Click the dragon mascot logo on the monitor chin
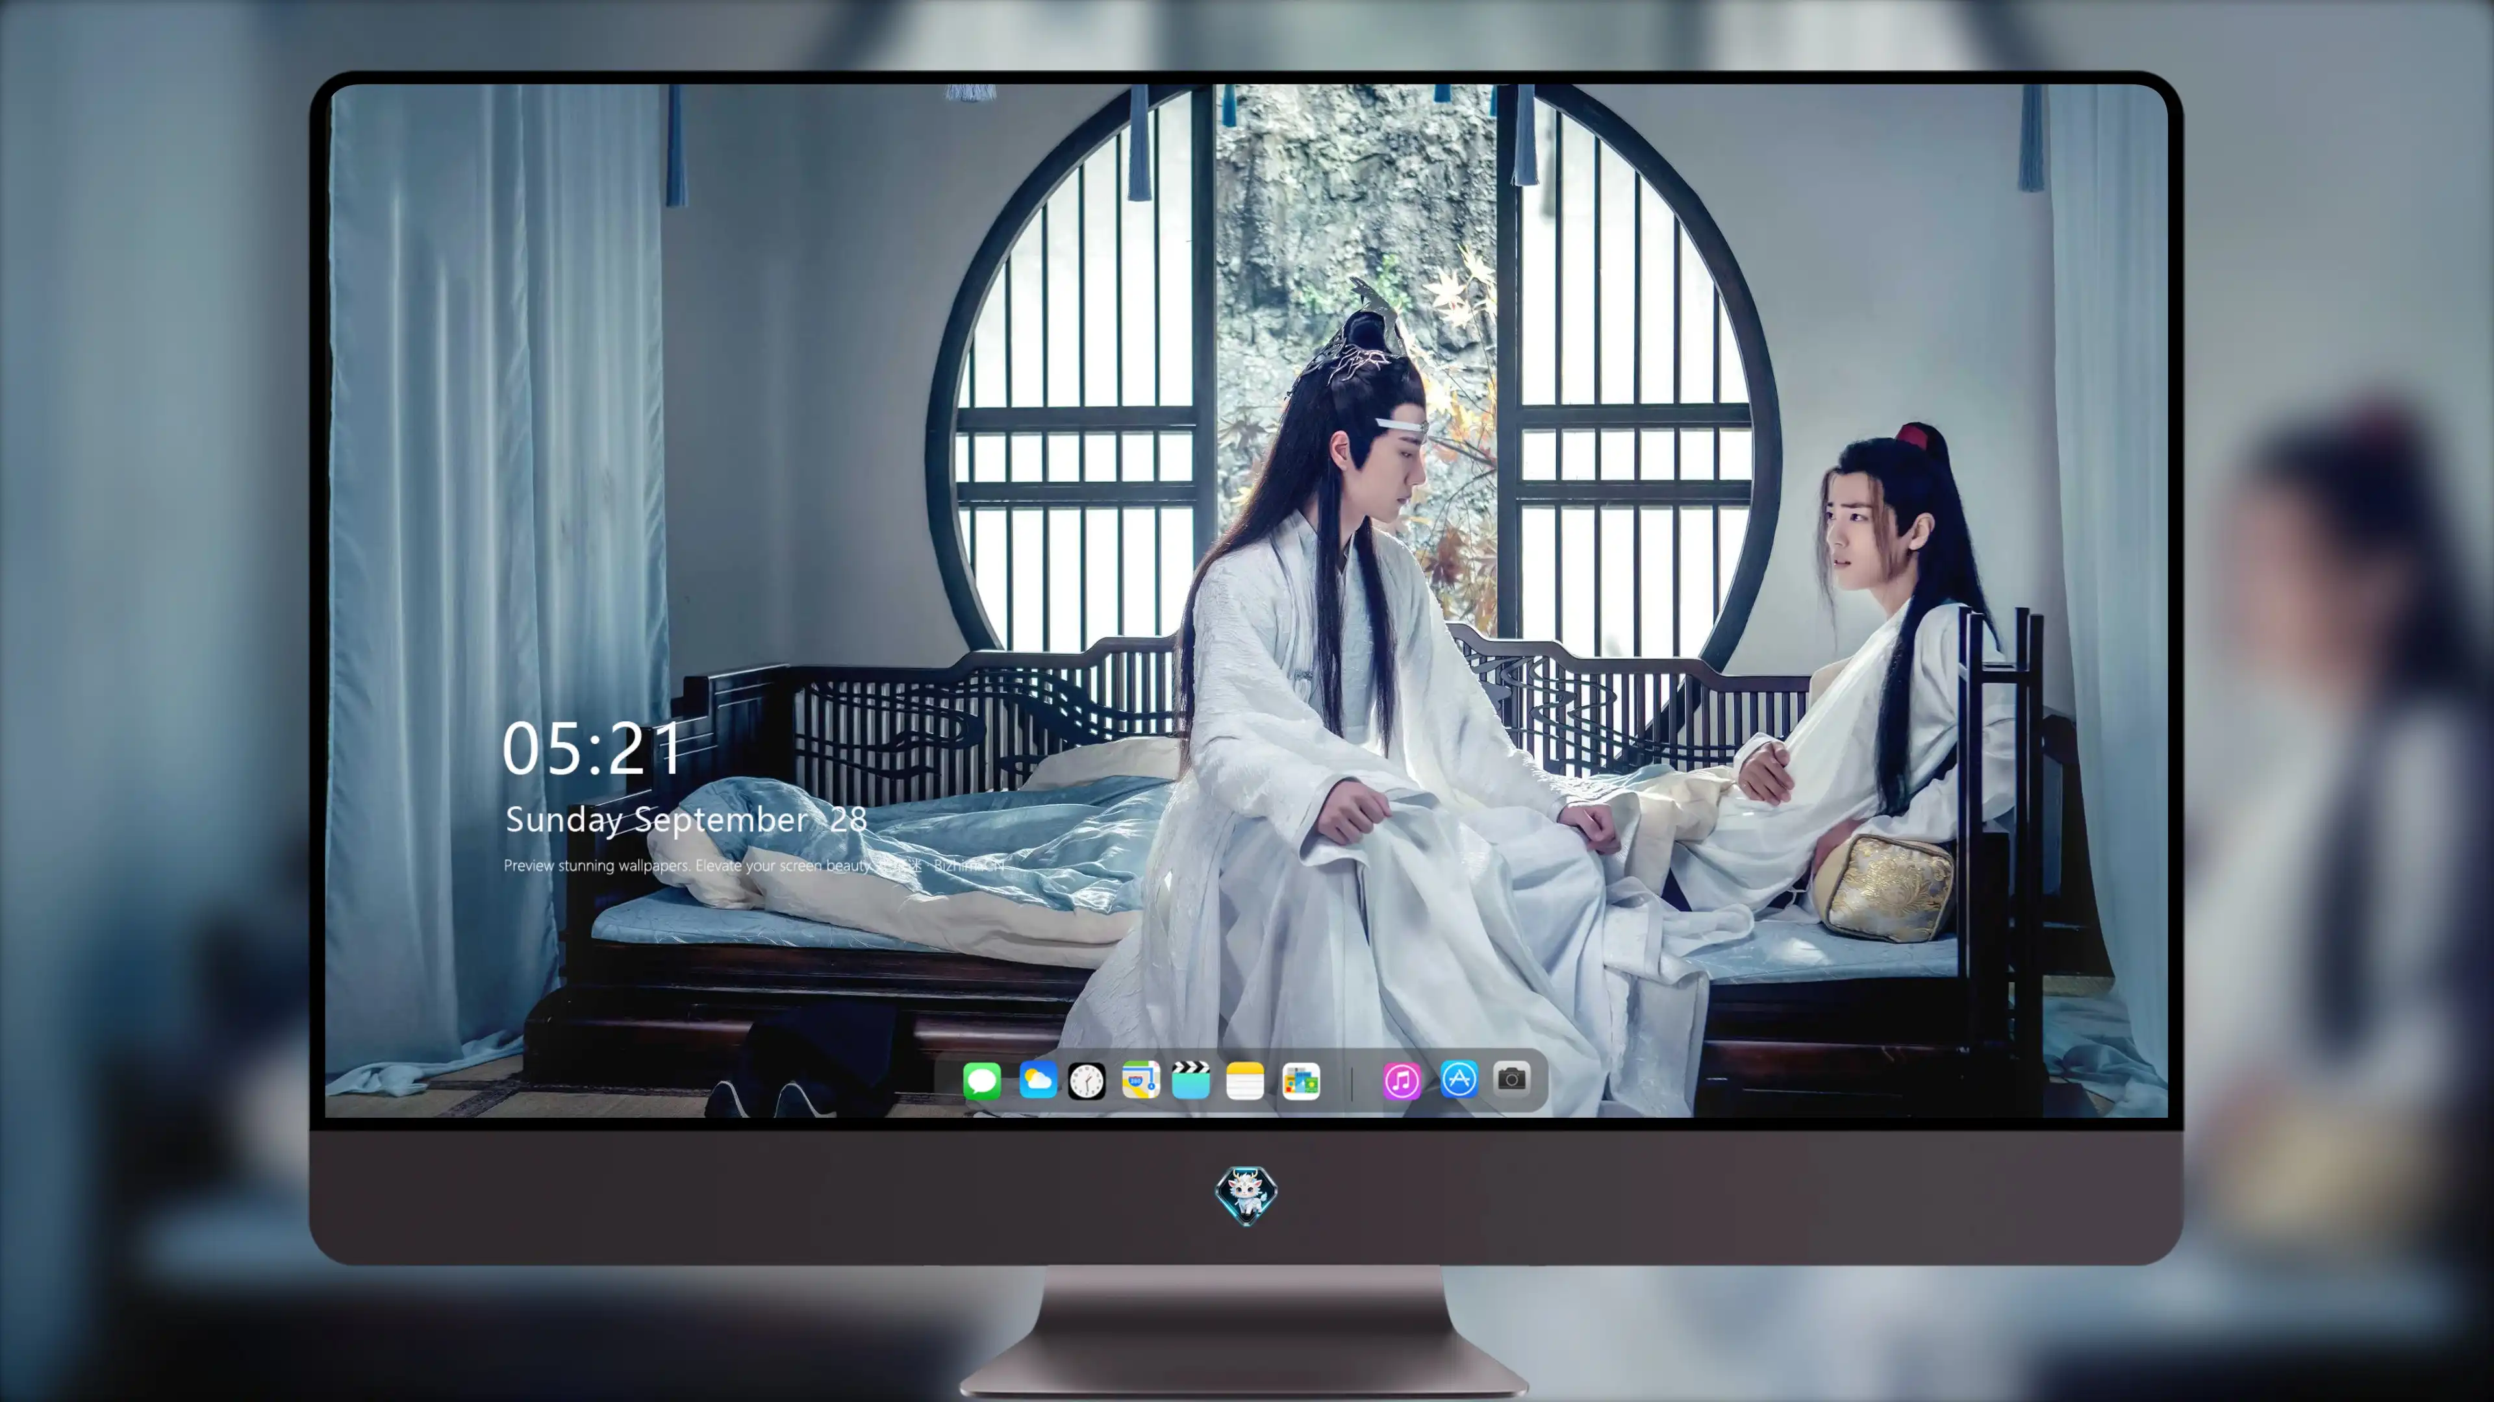 click(1246, 1195)
